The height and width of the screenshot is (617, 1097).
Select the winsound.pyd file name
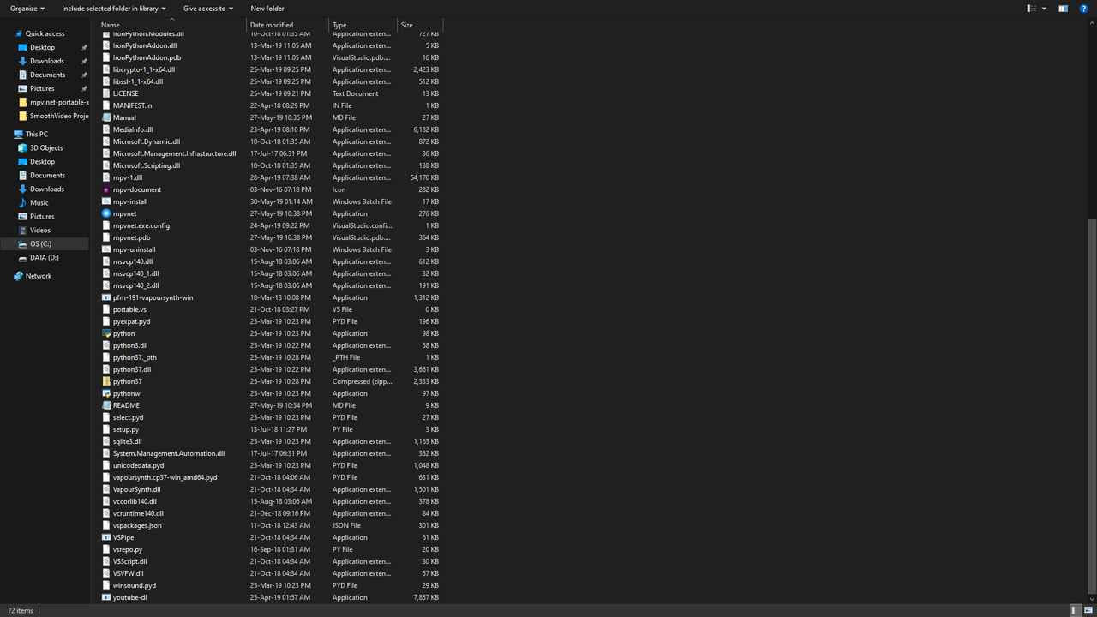coord(135,585)
